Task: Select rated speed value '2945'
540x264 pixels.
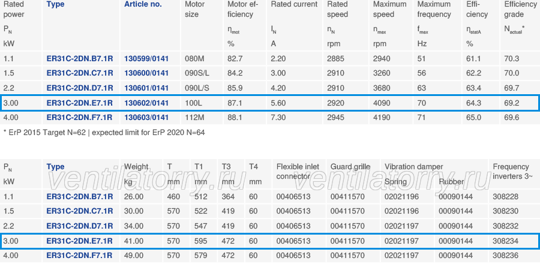Action: point(335,118)
